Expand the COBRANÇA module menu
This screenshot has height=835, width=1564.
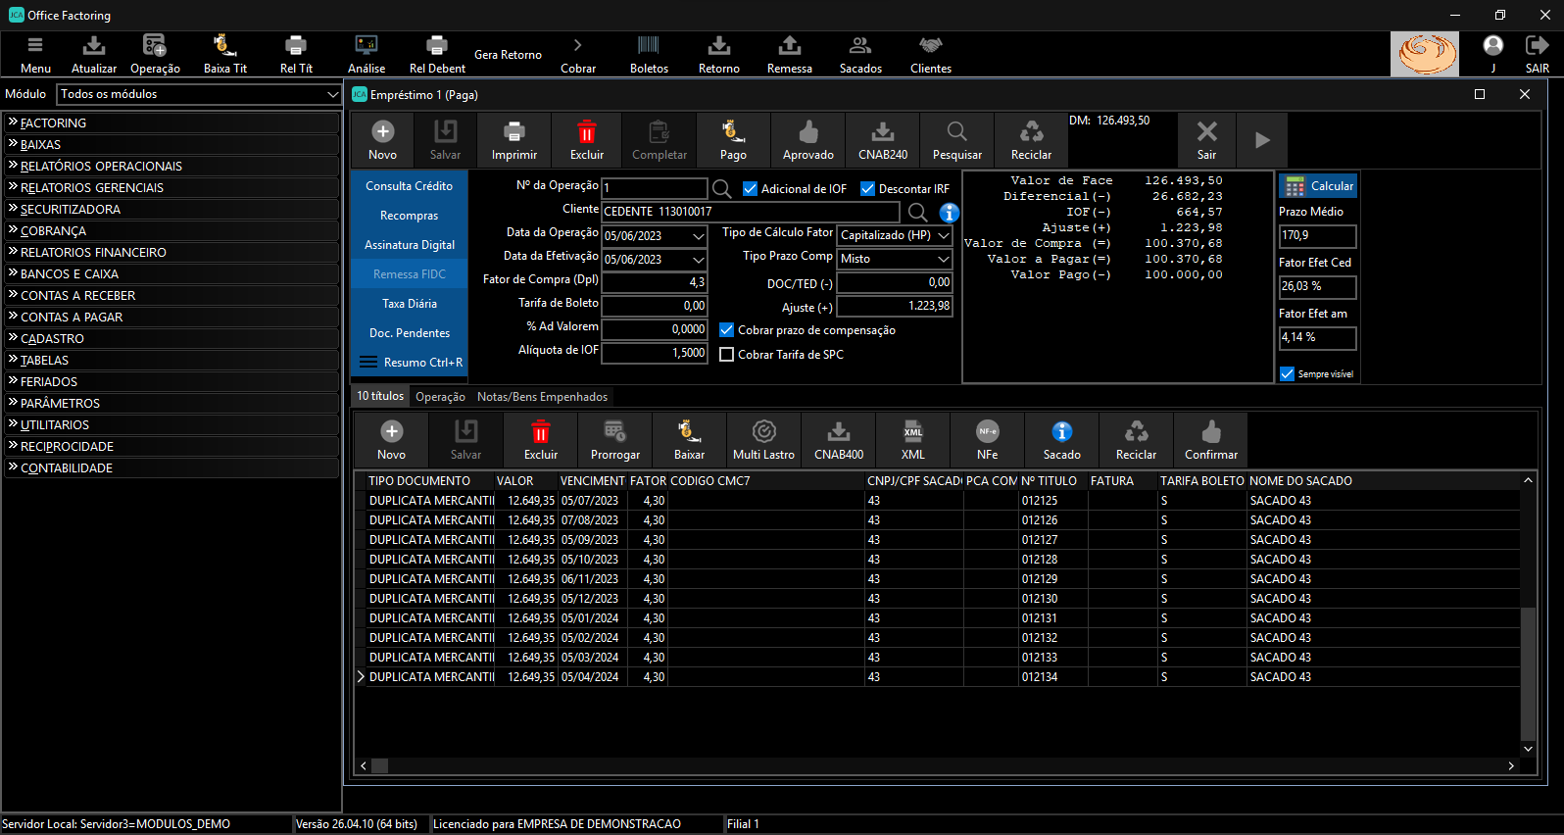pos(54,231)
